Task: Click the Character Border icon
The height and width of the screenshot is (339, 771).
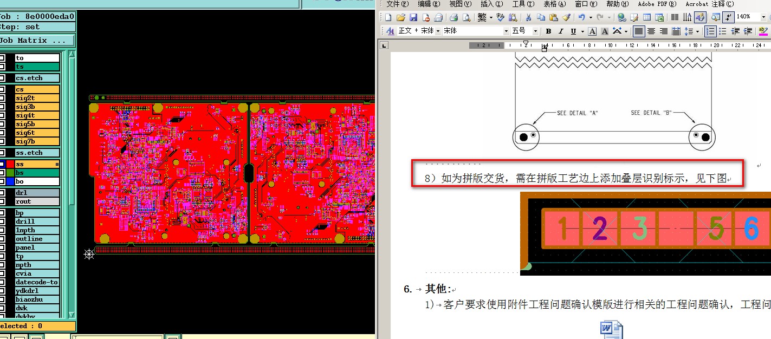Action: point(592,31)
